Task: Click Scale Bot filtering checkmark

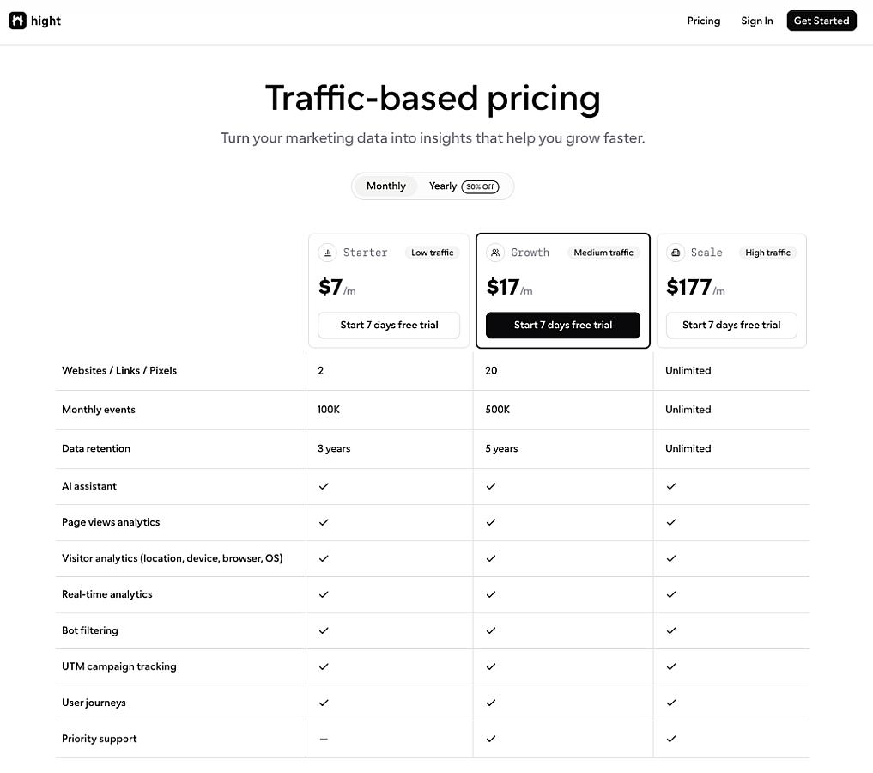Action: click(x=671, y=631)
